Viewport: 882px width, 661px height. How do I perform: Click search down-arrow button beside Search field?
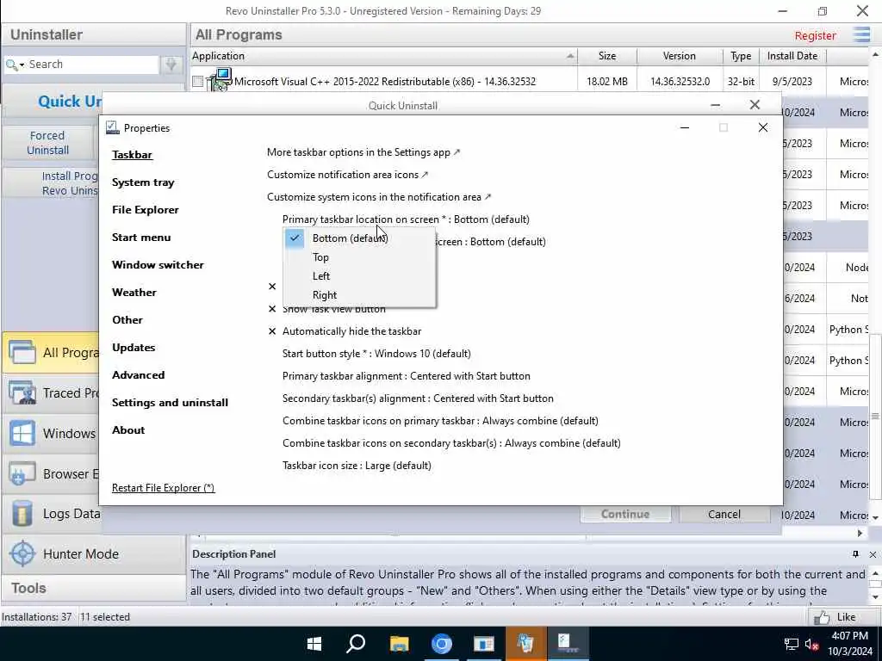tap(171, 65)
